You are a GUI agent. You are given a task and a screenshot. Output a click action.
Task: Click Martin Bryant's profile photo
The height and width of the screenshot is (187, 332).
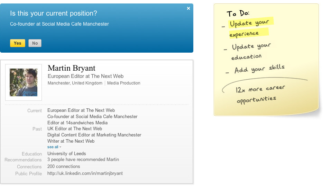[x=24, y=82]
